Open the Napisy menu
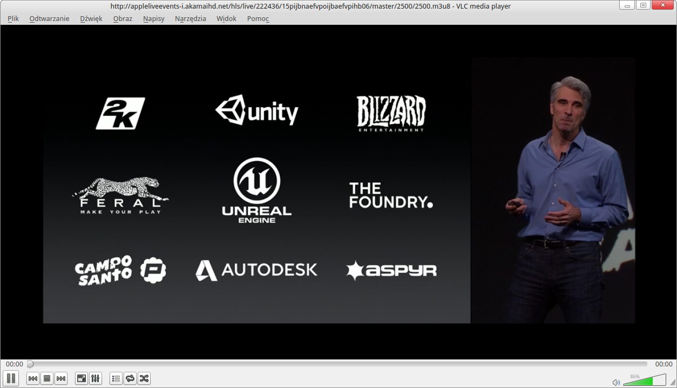Image resolution: width=677 pixels, height=388 pixels. click(x=154, y=18)
